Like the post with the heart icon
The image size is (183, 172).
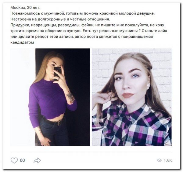(x=14, y=160)
